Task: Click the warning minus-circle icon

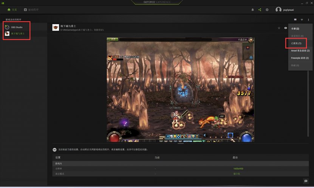Action: click(54, 150)
